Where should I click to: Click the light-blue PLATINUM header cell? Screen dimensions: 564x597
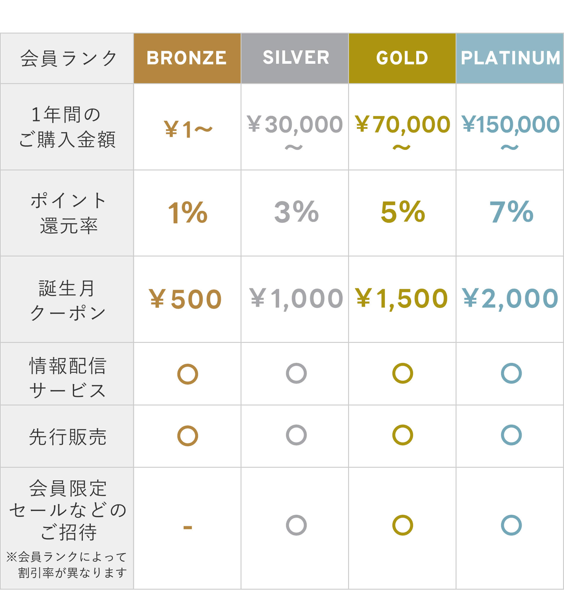(x=510, y=58)
